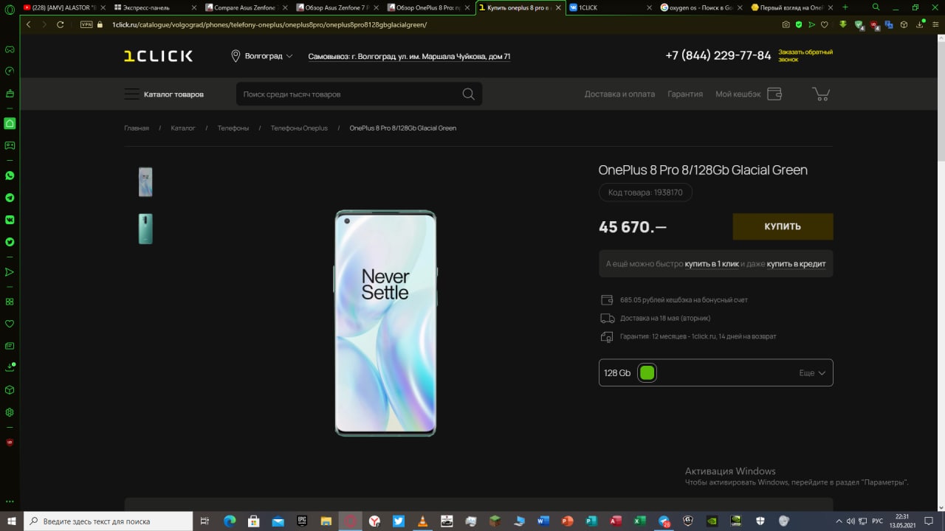This screenshot has height=531, width=945.
Task: Show hidden tray icons chevron
Action: pos(840,521)
